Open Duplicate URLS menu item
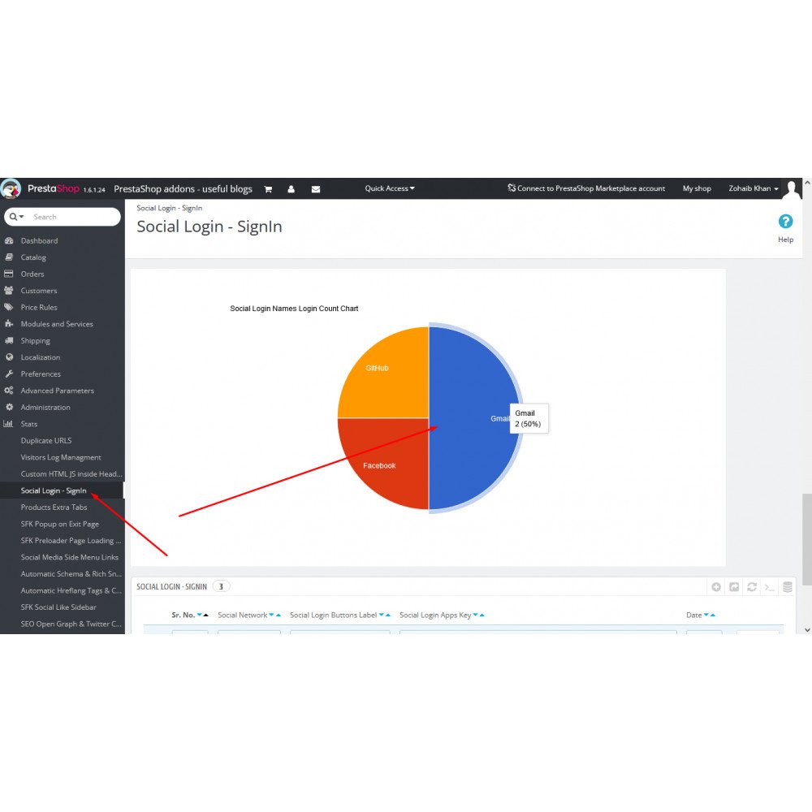The width and height of the screenshot is (812, 812). coord(46,440)
